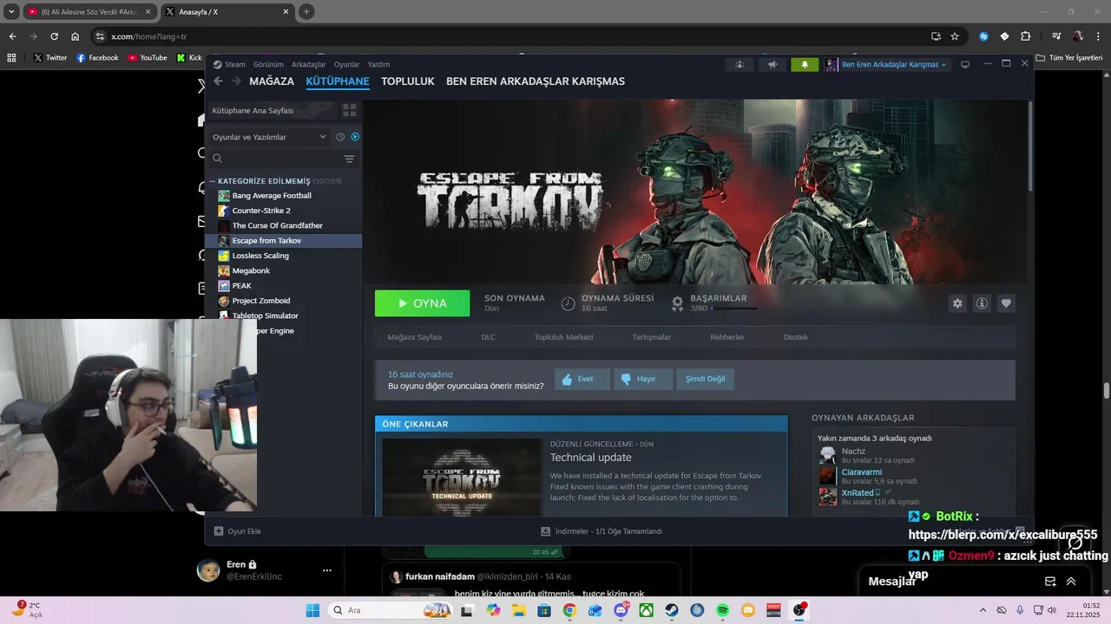
Task: Collapse KATEGORİZE EDİLMEMİŞ category
Action: [214, 181]
